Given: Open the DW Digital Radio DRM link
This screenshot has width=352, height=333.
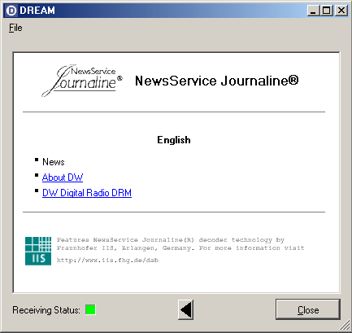Looking at the screenshot, I should click(x=87, y=193).
